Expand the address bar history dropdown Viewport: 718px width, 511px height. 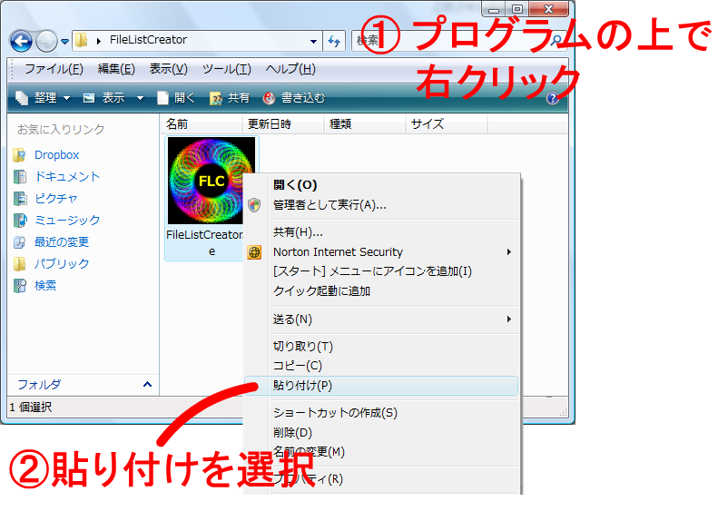click(313, 41)
